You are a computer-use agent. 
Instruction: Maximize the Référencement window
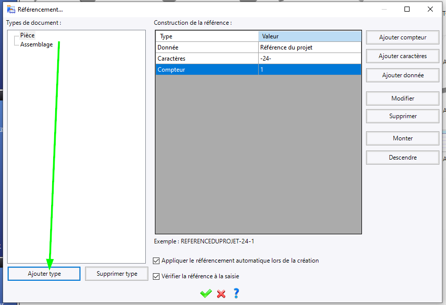tap(407, 9)
